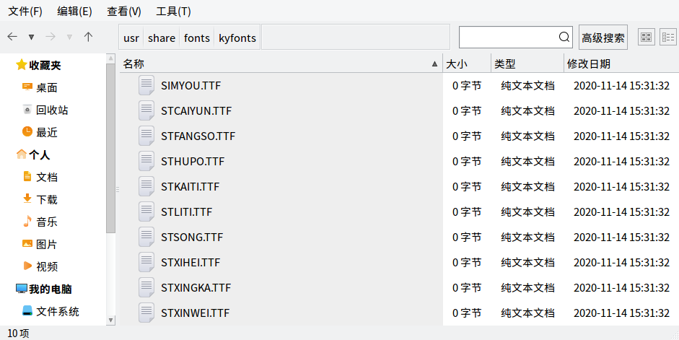
Task: Click the search magnifier icon
Action: (564, 37)
